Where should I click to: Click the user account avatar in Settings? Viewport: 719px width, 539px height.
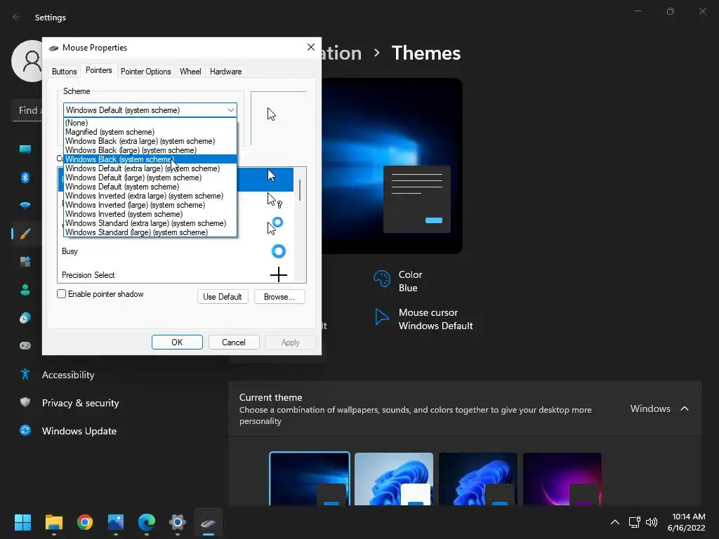click(x=27, y=61)
